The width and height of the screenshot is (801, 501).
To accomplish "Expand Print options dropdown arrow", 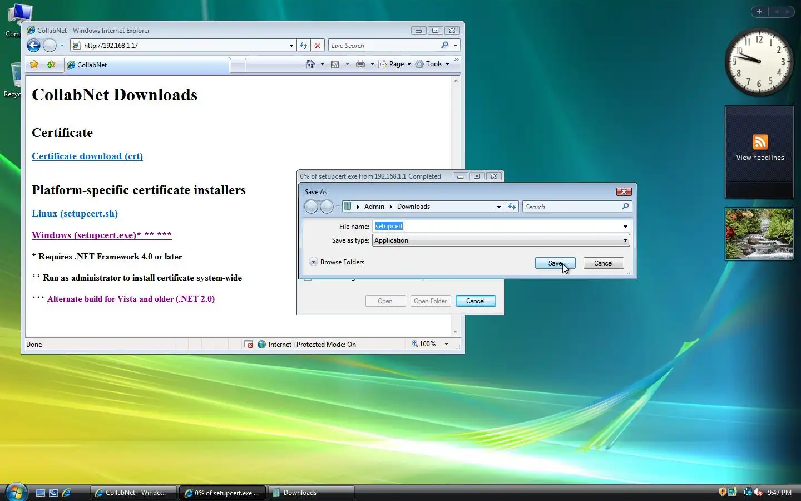I will point(372,64).
